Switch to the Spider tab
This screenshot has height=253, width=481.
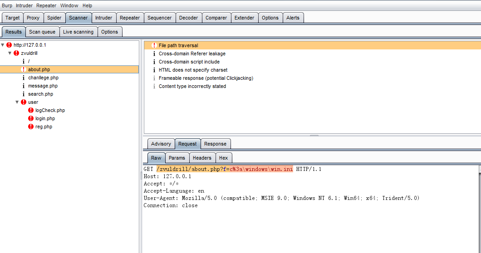click(54, 18)
